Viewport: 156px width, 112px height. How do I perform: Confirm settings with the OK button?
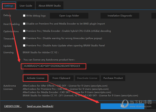click(122, 106)
